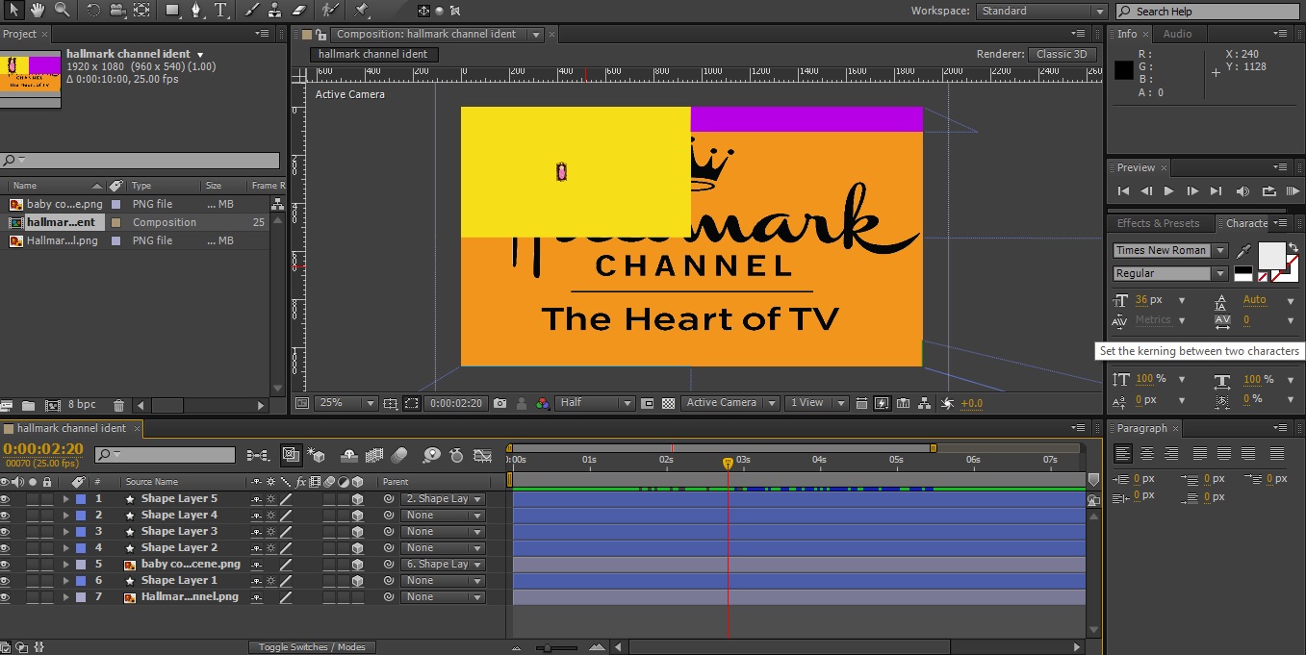
Task: Select the Puppet Pin tool
Action: (x=361, y=10)
